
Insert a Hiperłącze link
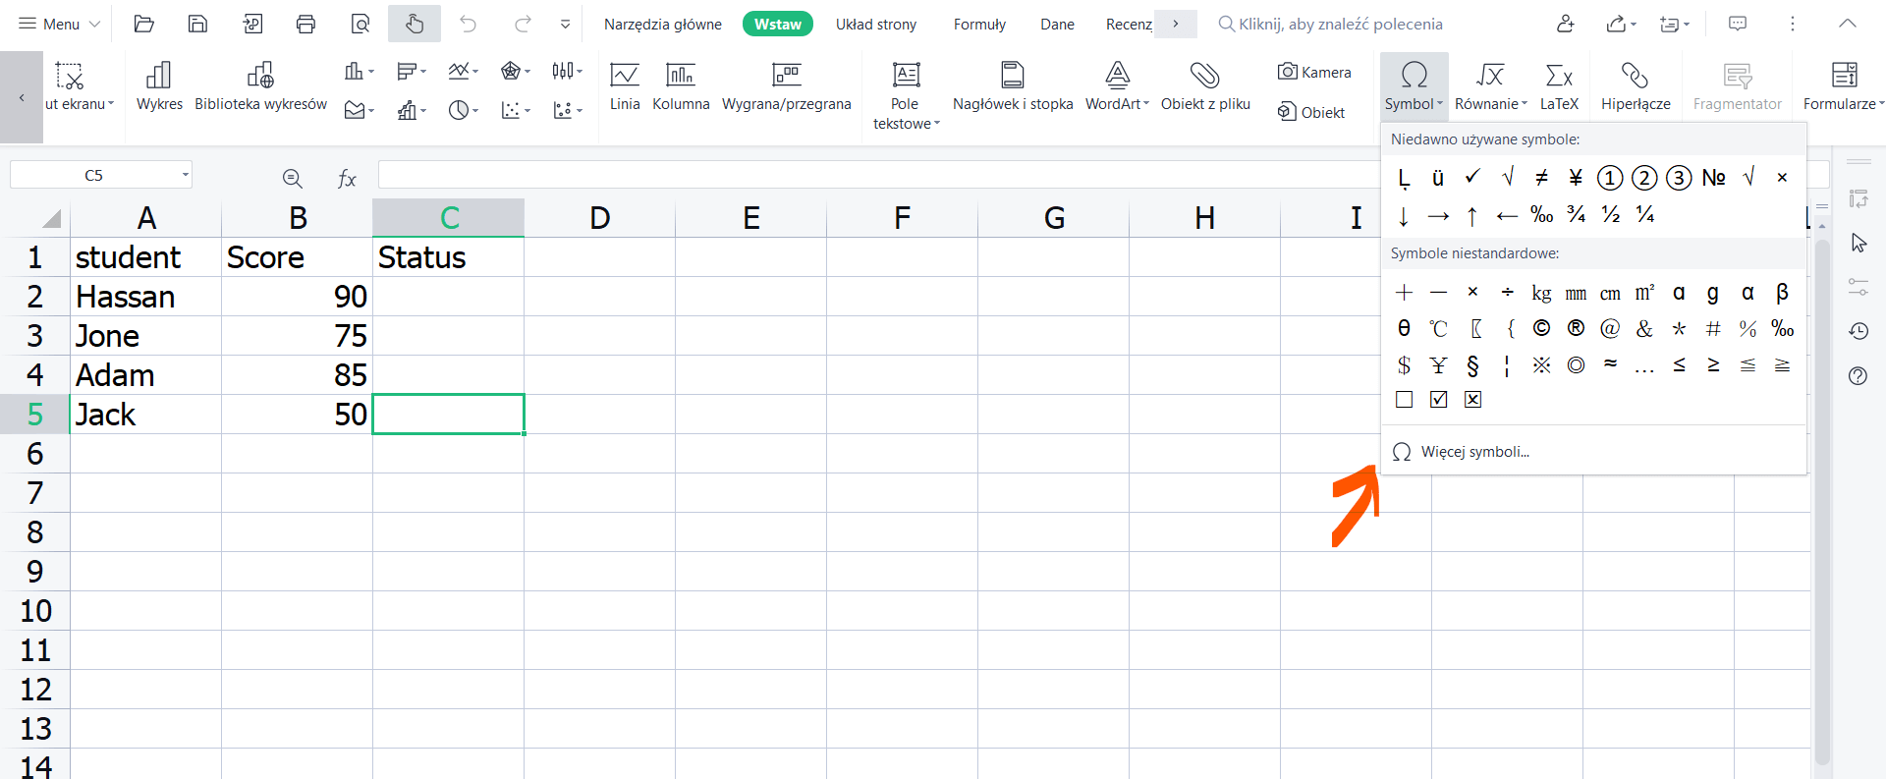pyautogui.click(x=1636, y=85)
